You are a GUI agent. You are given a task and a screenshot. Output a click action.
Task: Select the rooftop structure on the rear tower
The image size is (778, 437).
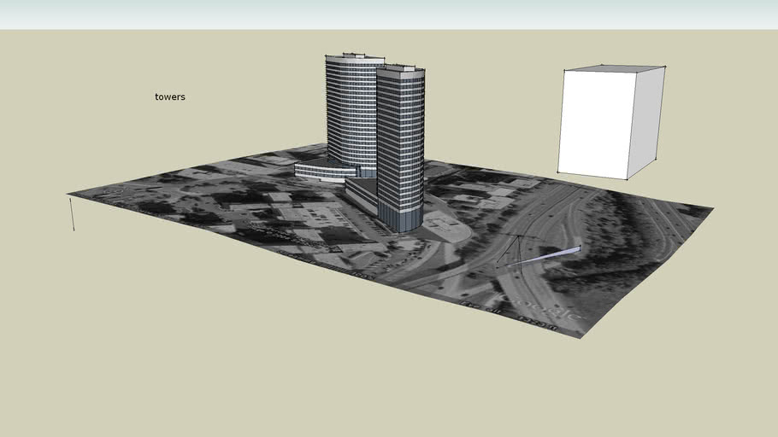click(355, 56)
